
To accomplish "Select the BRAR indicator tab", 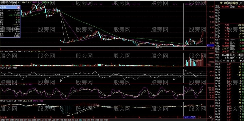I will [x=39, y=120].
